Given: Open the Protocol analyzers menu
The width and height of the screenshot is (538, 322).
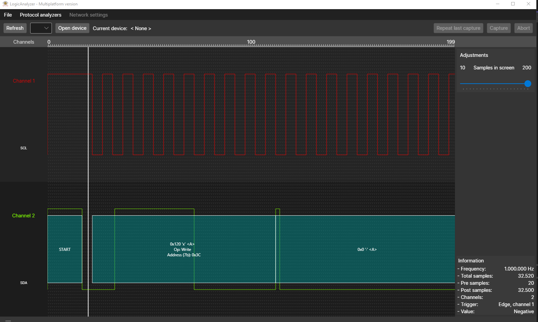Looking at the screenshot, I should point(41,15).
